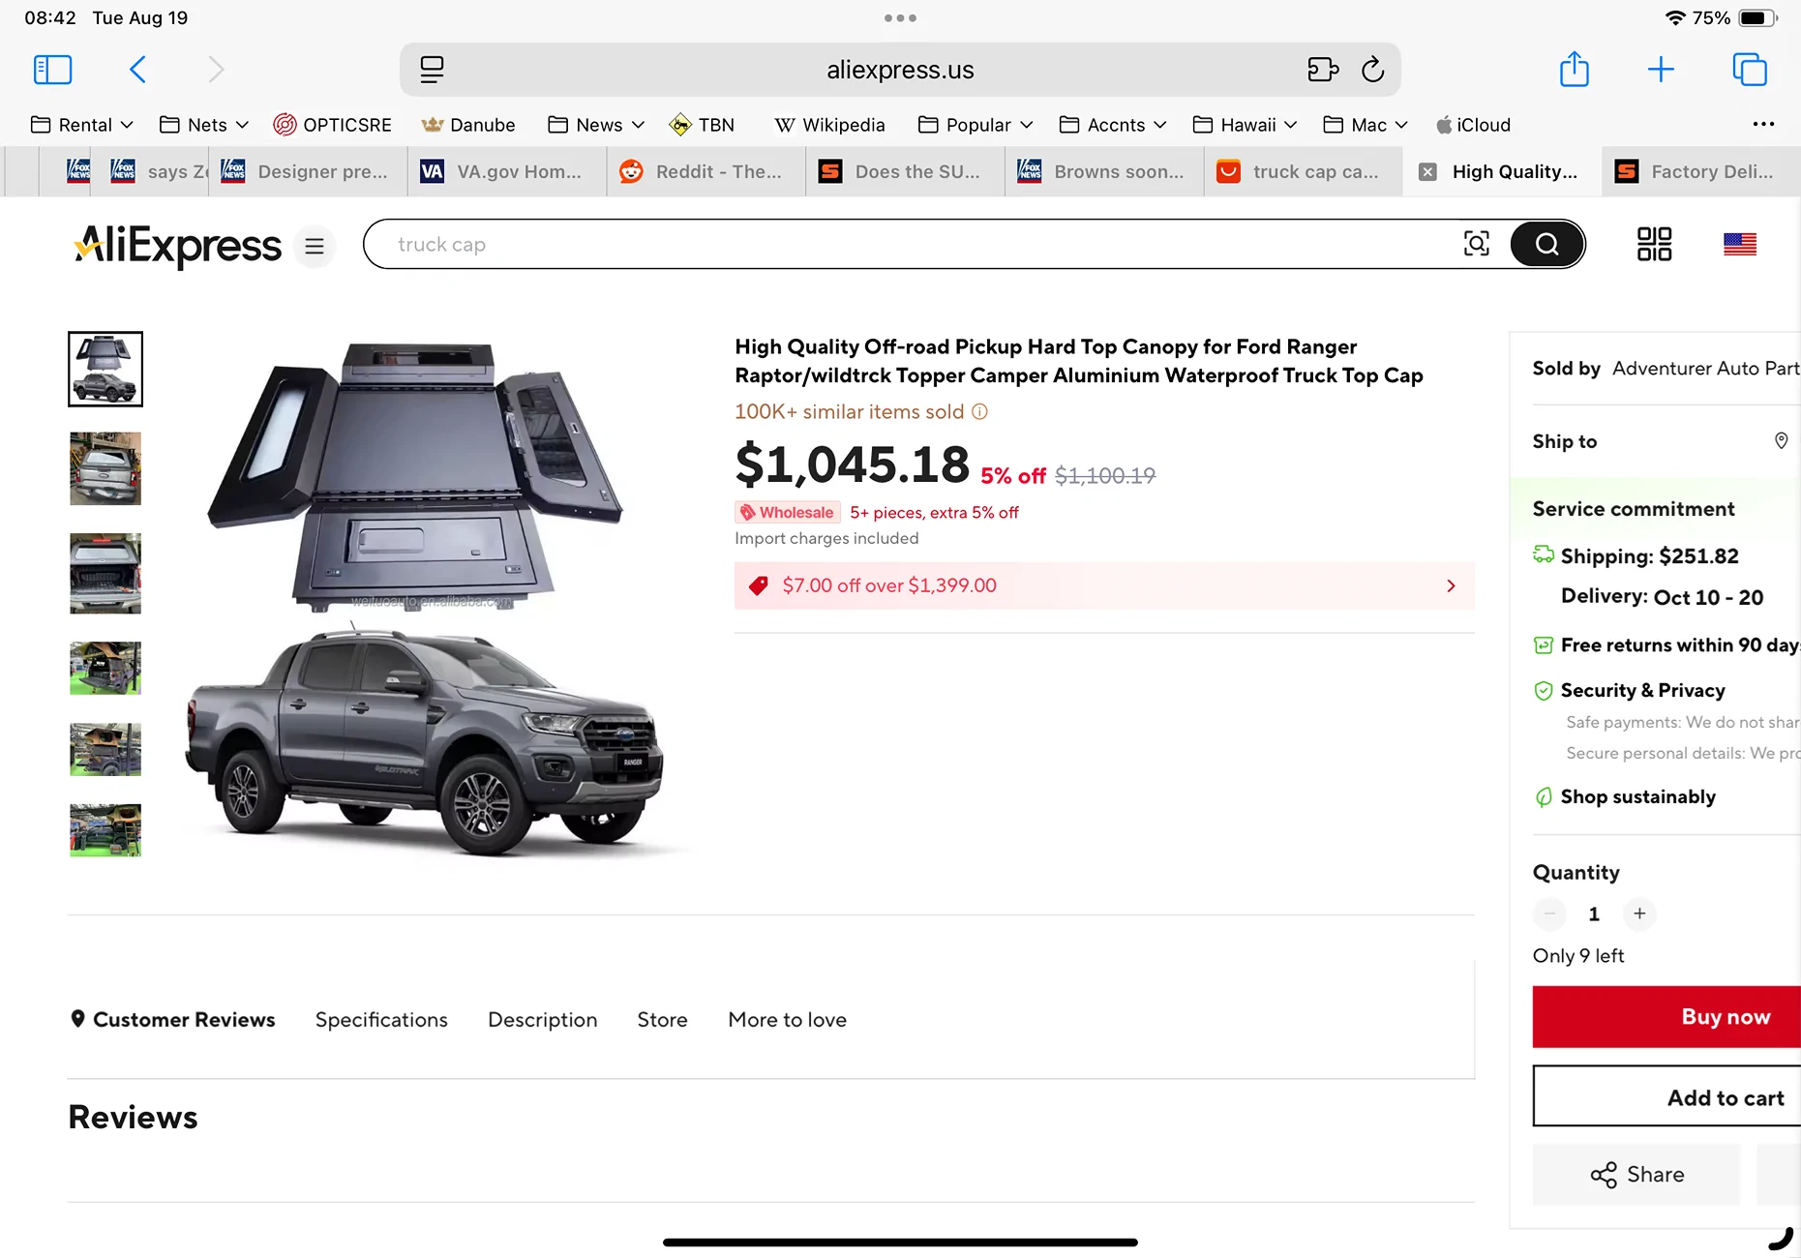
Task: Decrease quantity with minus button
Action: click(1549, 914)
